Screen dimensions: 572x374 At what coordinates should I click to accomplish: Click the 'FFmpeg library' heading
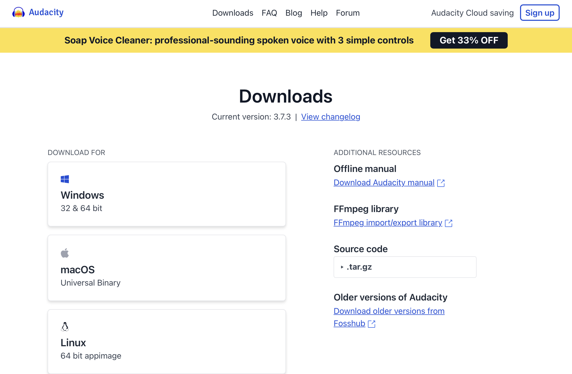[x=366, y=209]
